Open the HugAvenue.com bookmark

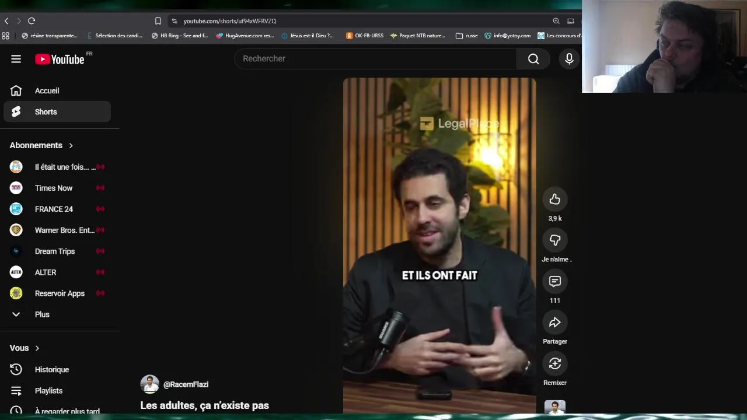245,36
